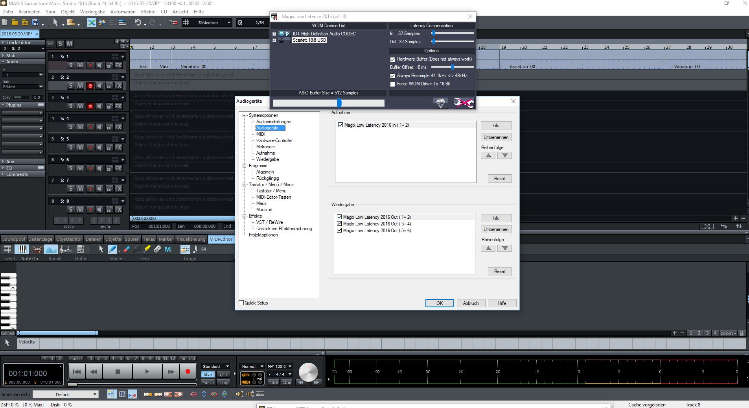
Task: Select the magnifier zoom tool in MIDI editor
Action: point(136,249)
